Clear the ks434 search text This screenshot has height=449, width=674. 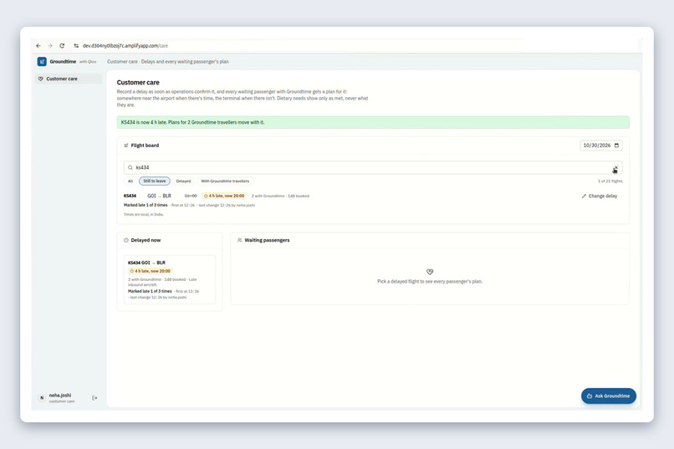[615, 167]
